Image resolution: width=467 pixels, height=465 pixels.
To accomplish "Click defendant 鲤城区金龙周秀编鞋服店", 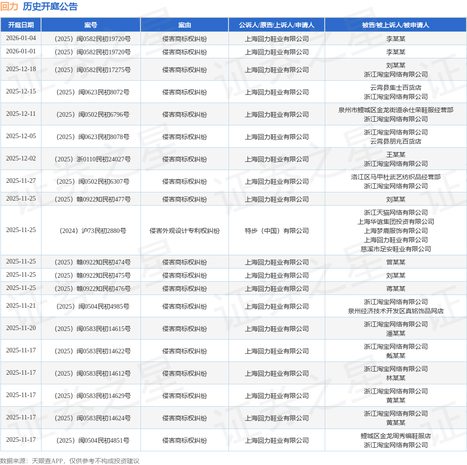I will (x=395, y=436).
